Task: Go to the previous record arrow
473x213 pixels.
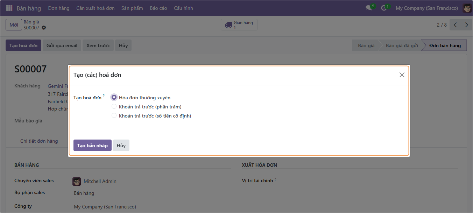Action: (x=455, y=25)
